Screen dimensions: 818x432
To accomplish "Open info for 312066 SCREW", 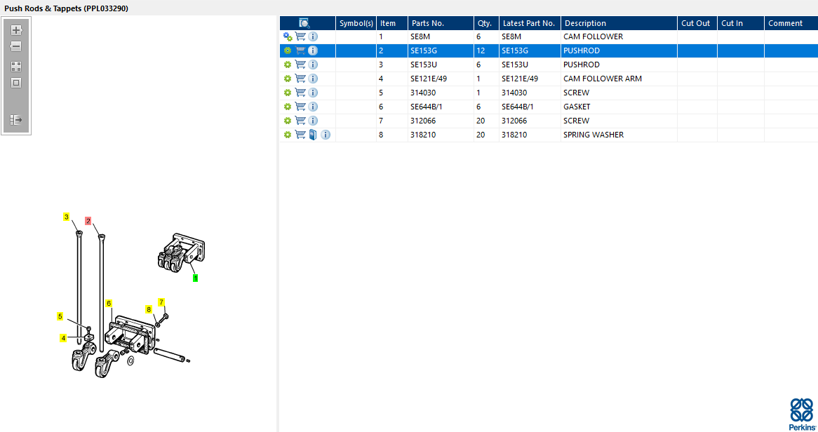I will (x=313, y=121).
